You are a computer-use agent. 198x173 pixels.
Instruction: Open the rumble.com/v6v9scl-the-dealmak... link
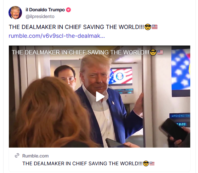pos(57,36)
